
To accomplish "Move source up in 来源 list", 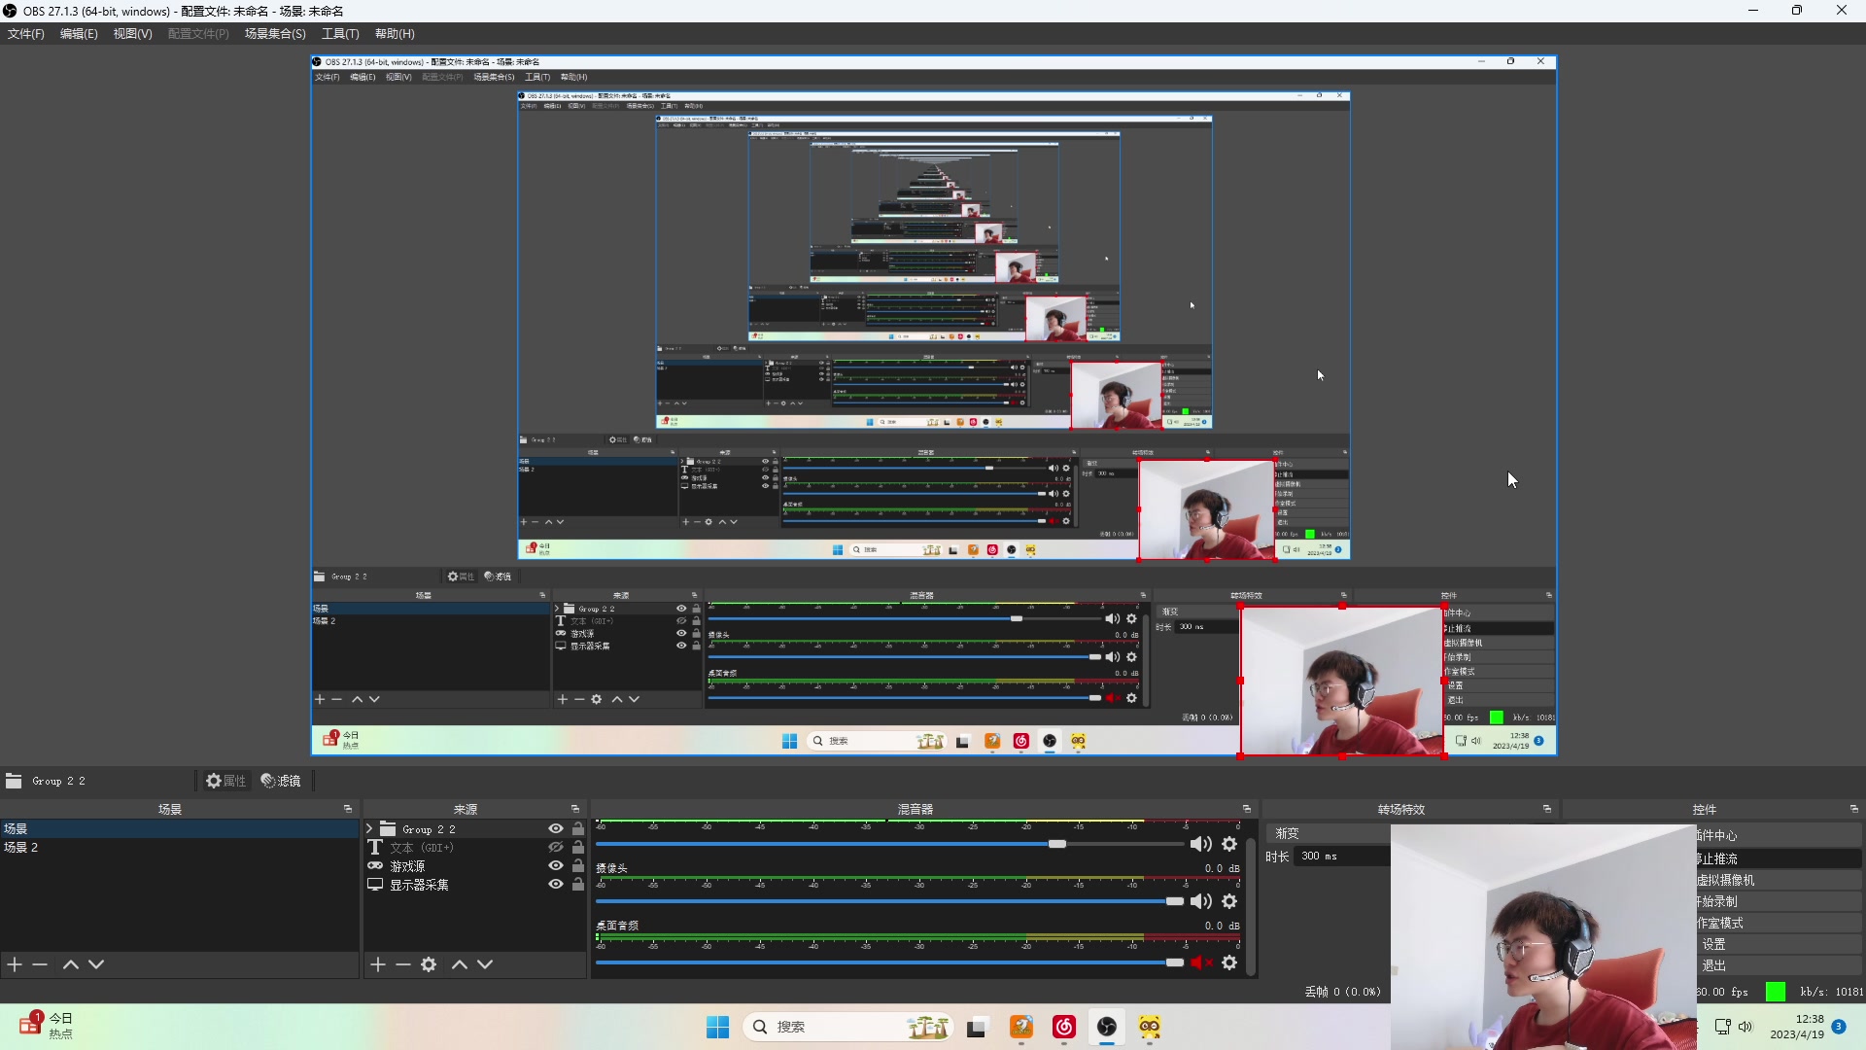I will coord(460,964).
